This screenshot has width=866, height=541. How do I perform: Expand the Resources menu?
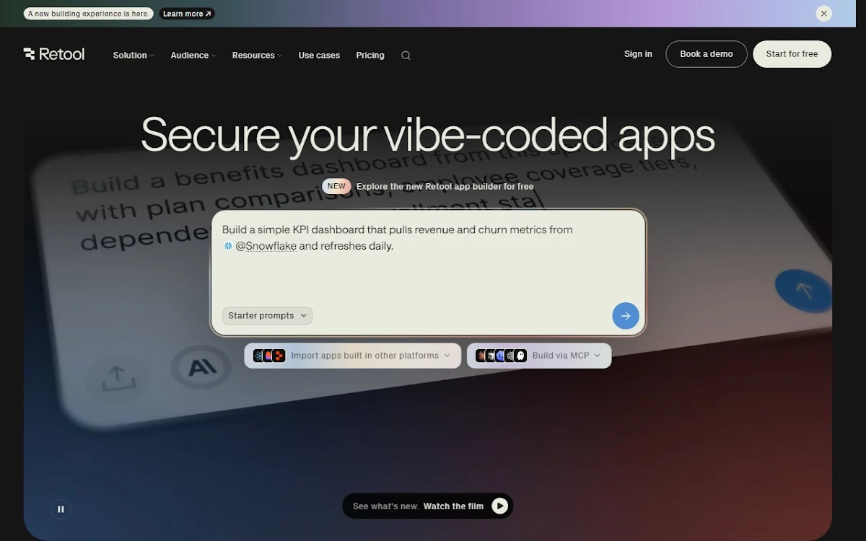(257, 56)
